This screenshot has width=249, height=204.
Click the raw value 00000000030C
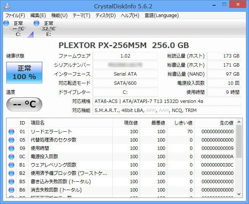pos(217,165)
